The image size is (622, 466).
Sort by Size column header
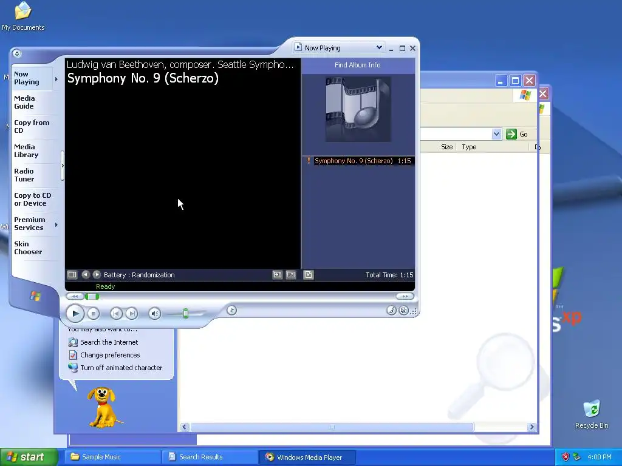click(x=446, y=147)
